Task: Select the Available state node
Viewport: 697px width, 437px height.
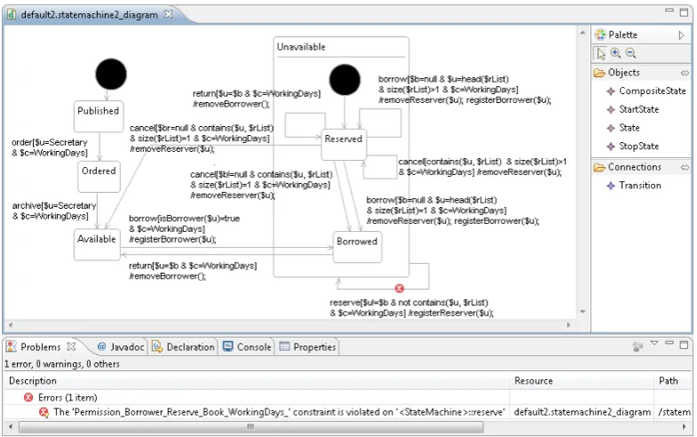Action: coord(97,244)
